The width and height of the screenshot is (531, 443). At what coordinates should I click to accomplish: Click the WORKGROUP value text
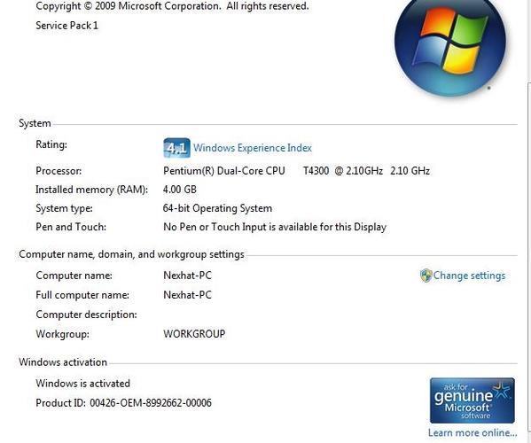[194, 334]
